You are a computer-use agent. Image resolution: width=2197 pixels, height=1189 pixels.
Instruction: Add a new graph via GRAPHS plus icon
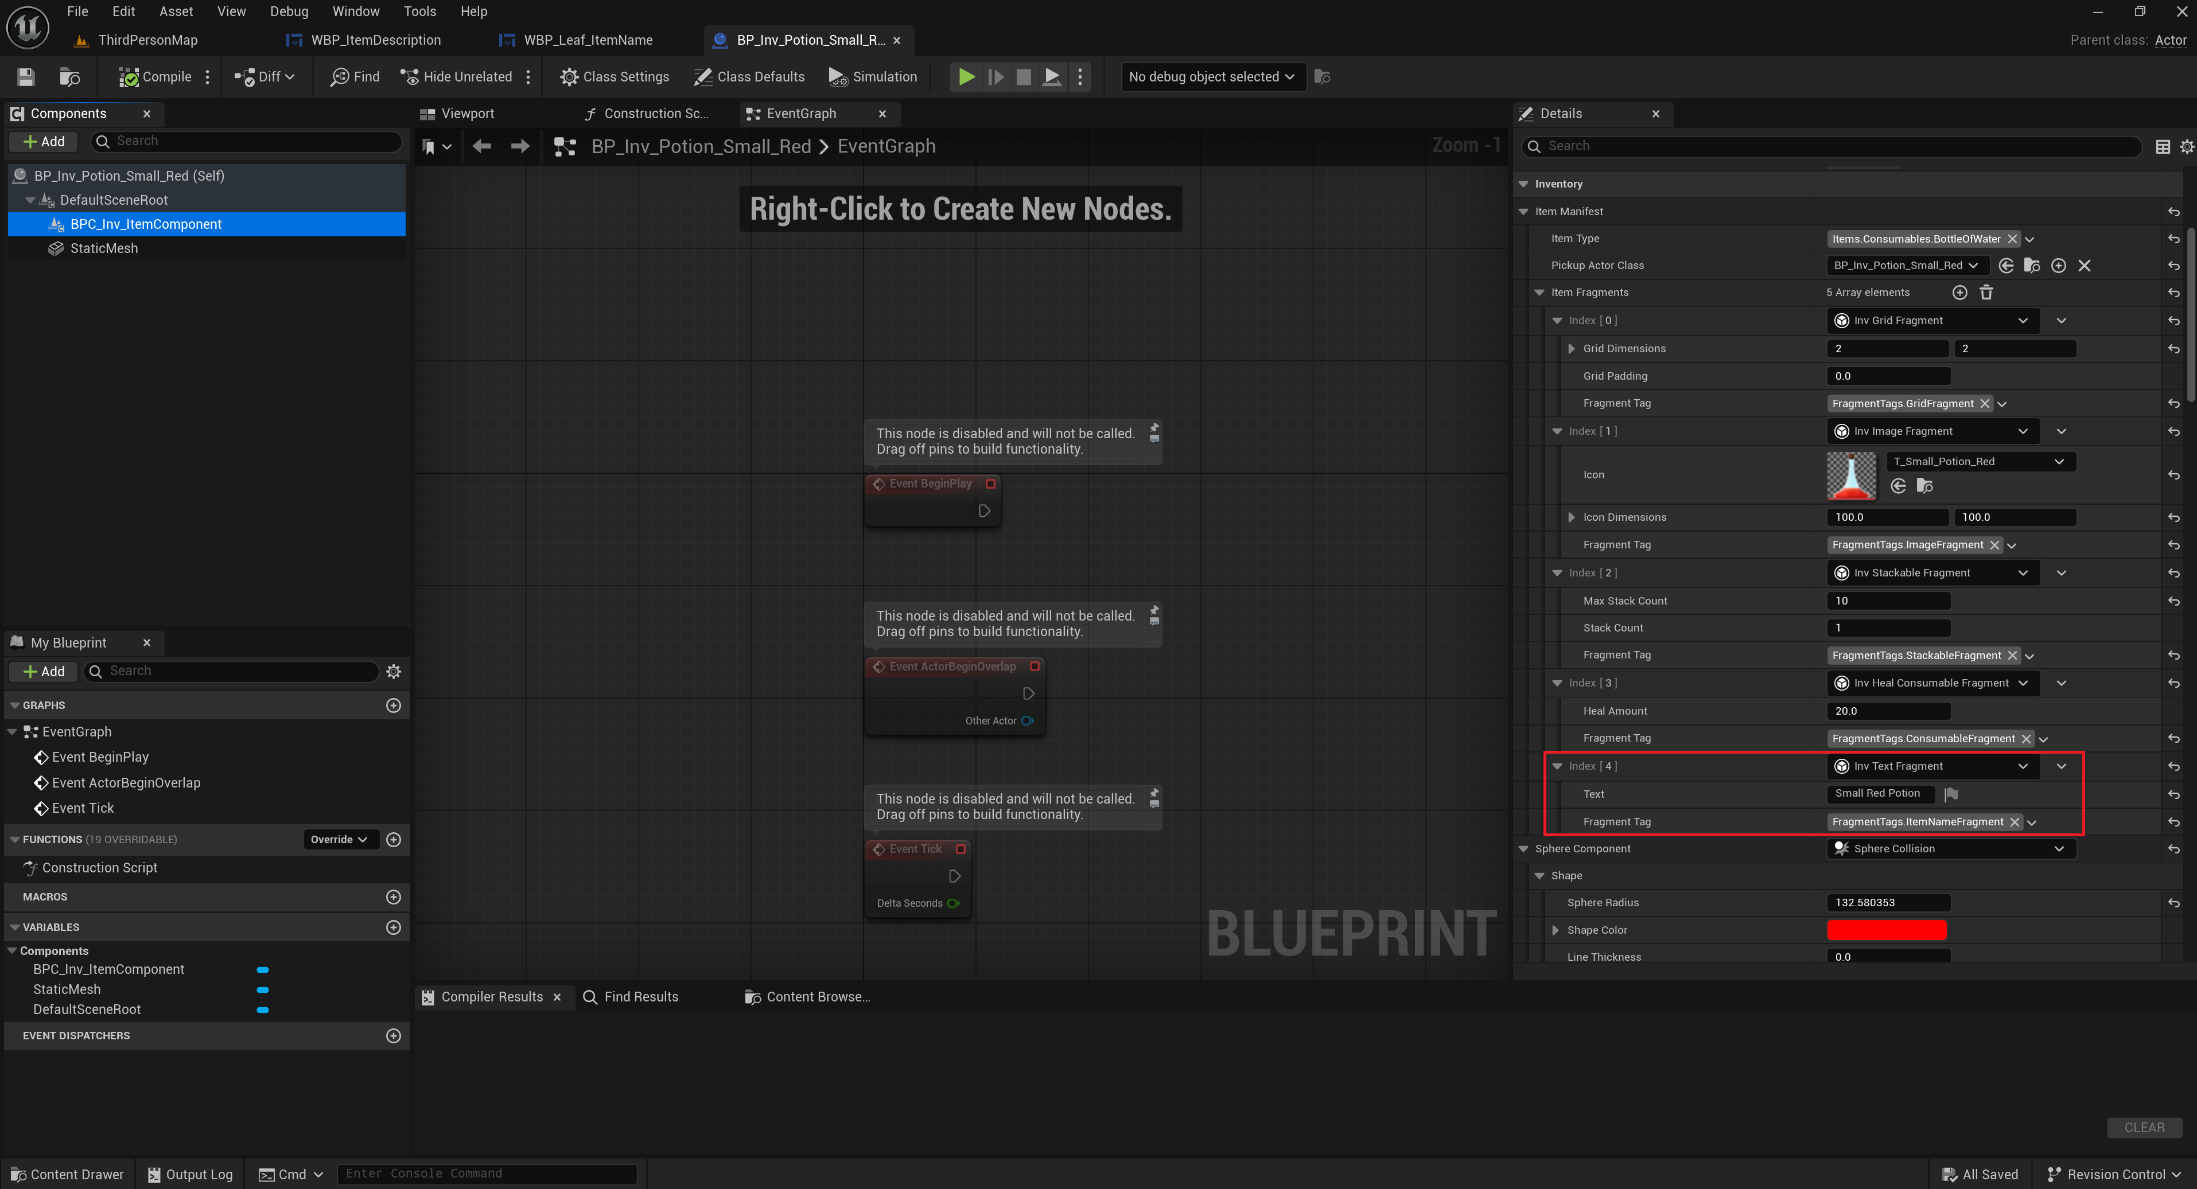(x=393, y=705)
